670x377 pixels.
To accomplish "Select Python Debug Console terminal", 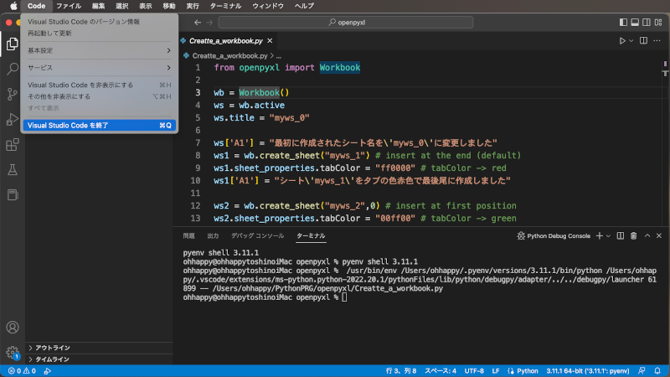I will pos(554,236).
